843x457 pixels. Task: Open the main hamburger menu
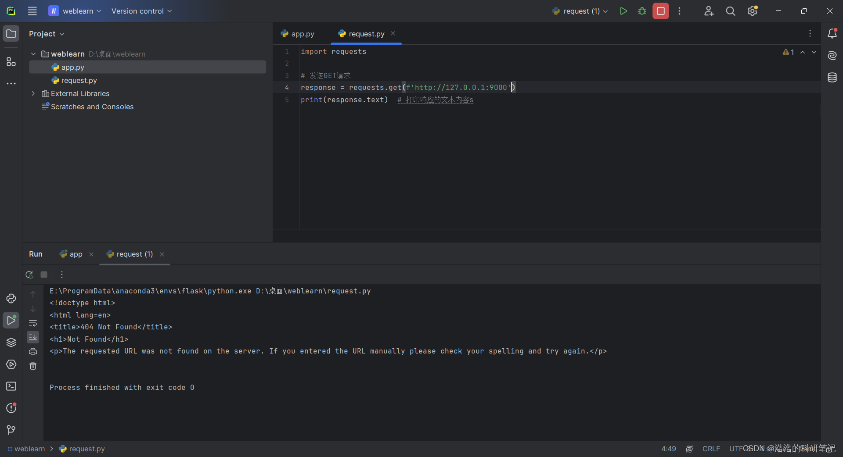click(32, 11)
